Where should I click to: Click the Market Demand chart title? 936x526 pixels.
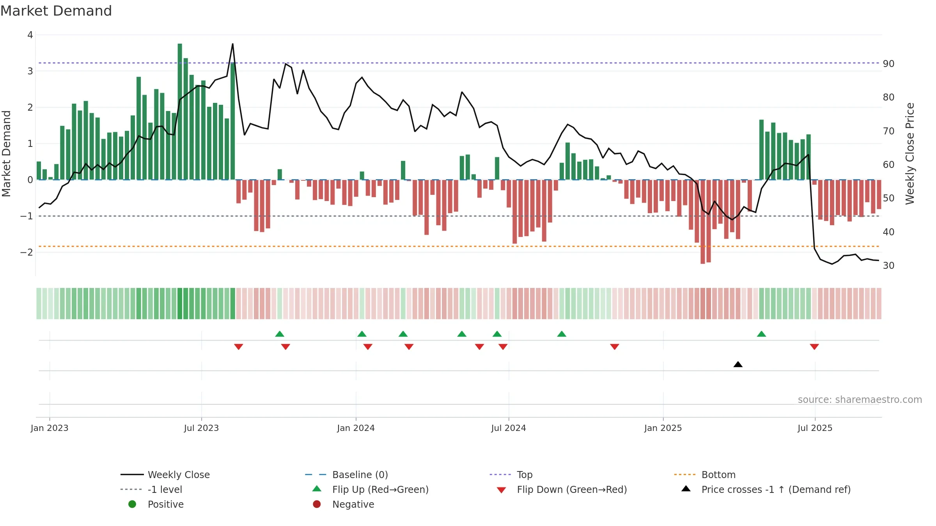click(56, 11)
